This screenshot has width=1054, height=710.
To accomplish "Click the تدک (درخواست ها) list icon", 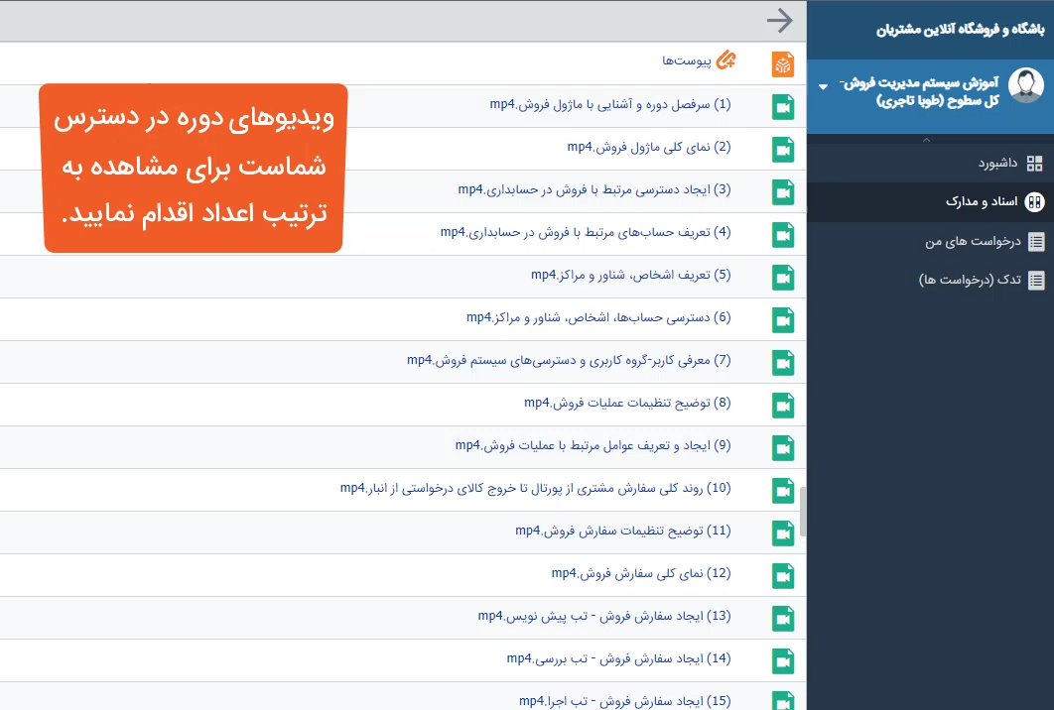I will click(x=1036, y=280).
